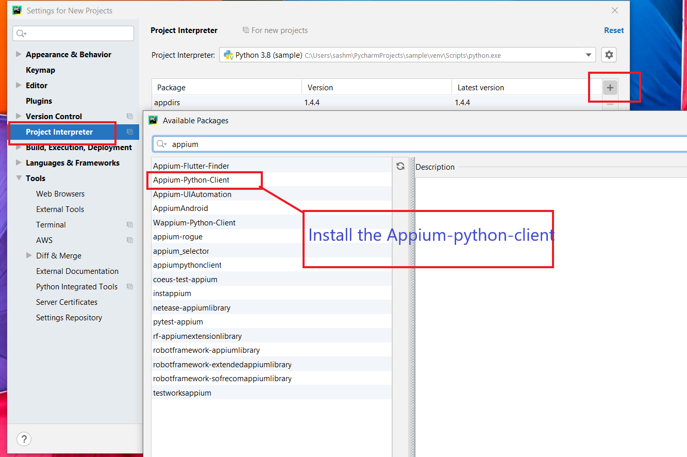Click the copy icon beside Terminal
The image size is (687, 457).
click(130, 225)
